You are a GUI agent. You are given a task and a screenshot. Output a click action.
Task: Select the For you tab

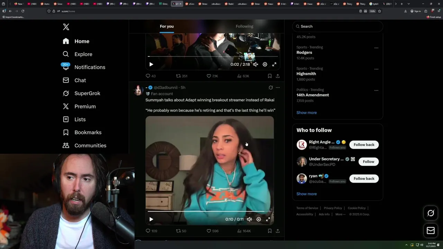click(167, 26)
